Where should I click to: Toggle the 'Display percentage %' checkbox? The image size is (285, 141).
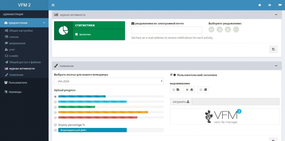point(55,125)
